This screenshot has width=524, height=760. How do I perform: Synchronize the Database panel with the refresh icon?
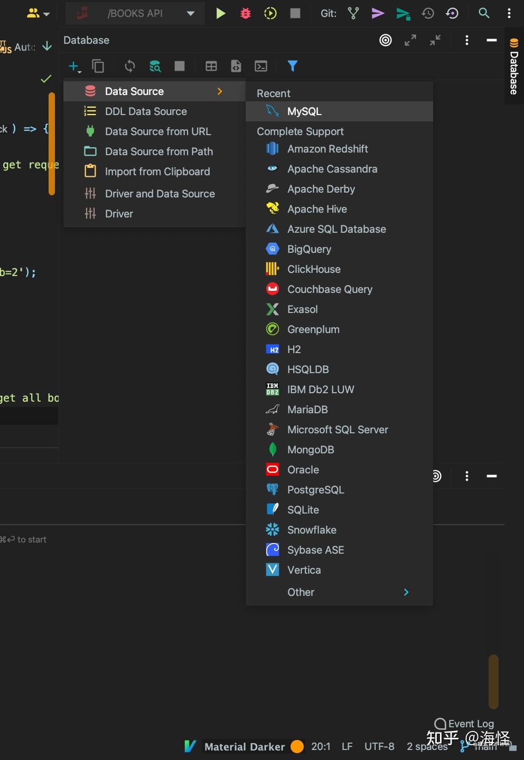pyautogui.click(x=129, y=66)
